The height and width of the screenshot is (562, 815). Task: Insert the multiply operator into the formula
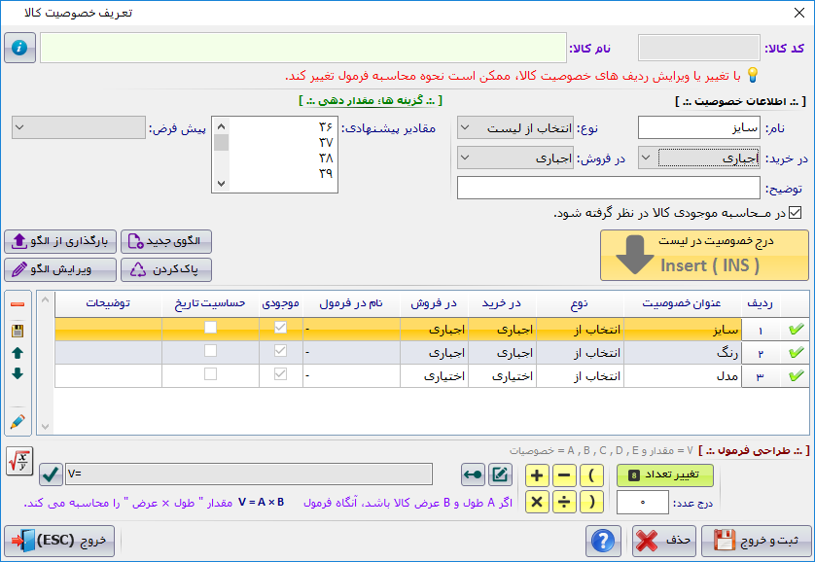click(x=537, y=503)
